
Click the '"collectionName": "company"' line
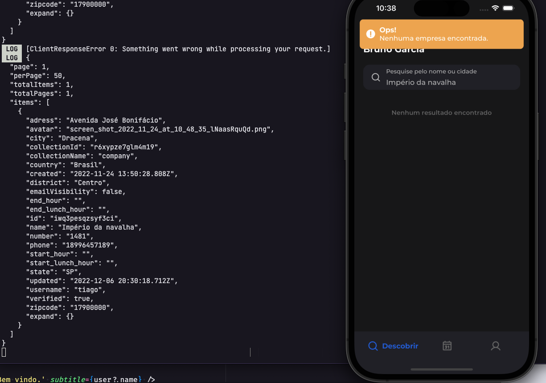pyautogui.click(x=82, y=156)
